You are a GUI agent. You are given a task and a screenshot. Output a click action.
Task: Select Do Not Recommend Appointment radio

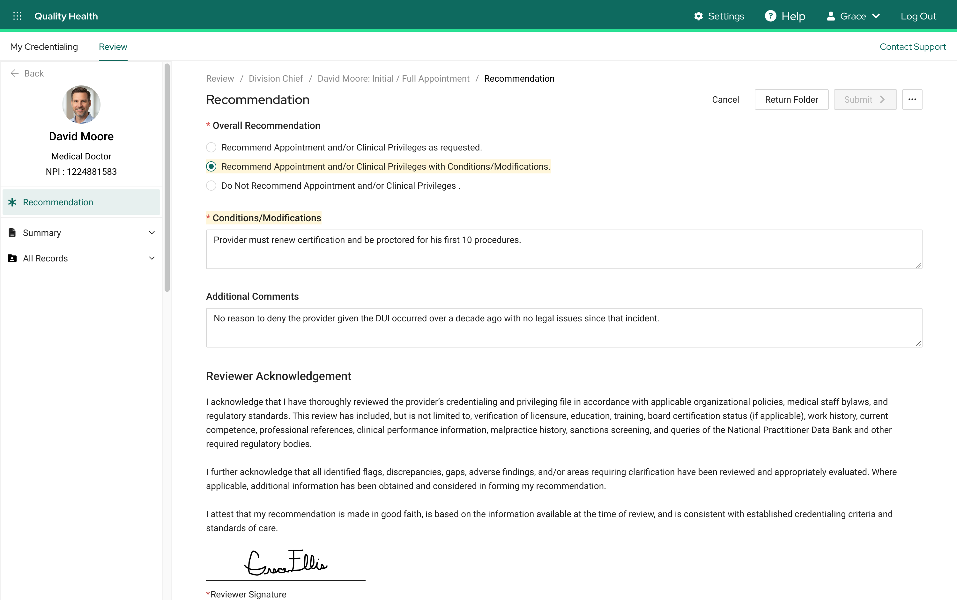pos(211,186)
